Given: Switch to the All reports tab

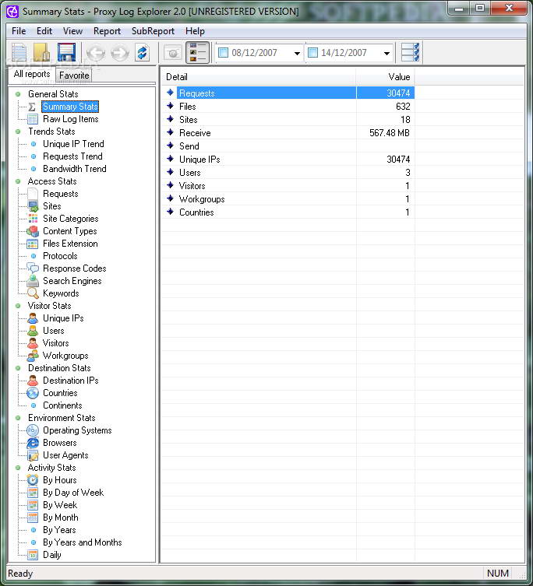Looking at the screenshot, I should coord(32,74).
